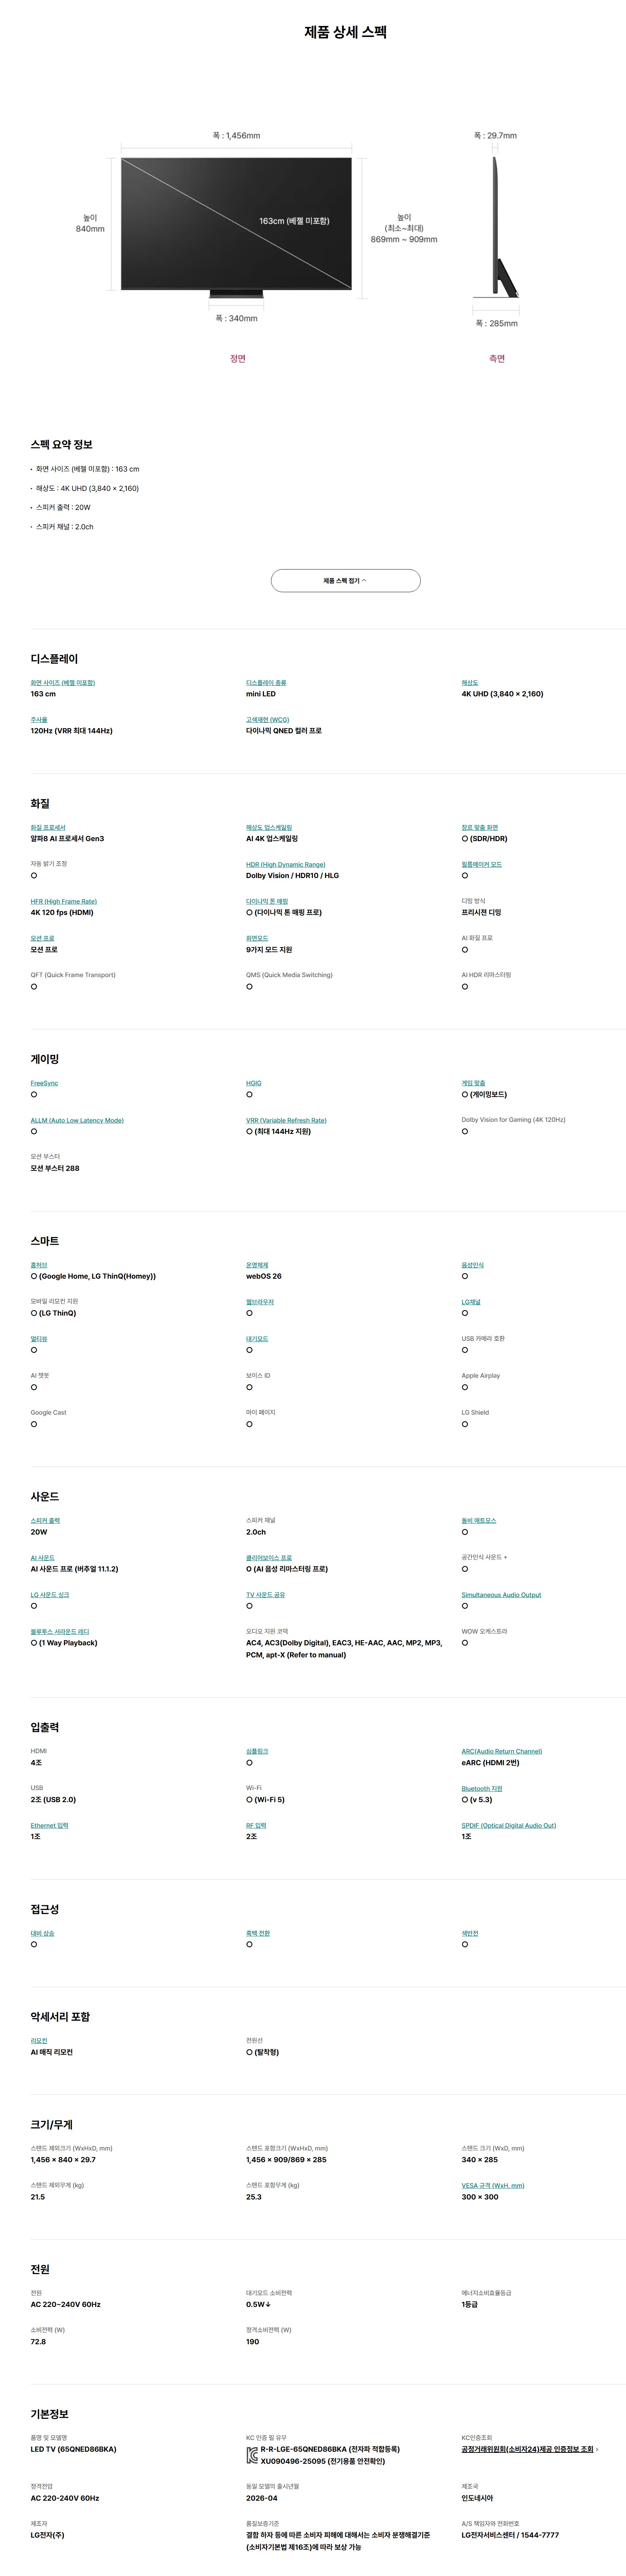626x2576 pixels.
Task: Open the 디스플레이 종류 glossary link
Action: (266, 683)
